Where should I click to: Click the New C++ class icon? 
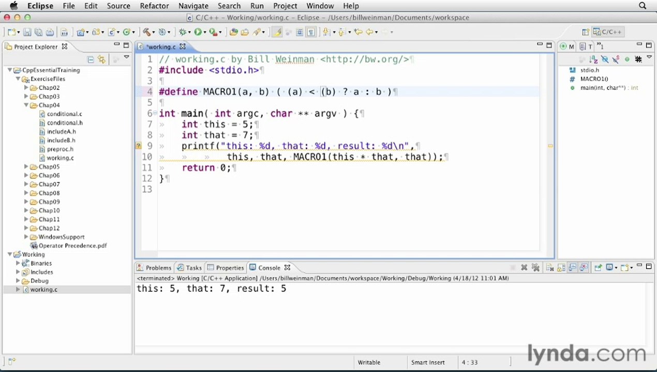pyautogui.click(x=126, y=32)
